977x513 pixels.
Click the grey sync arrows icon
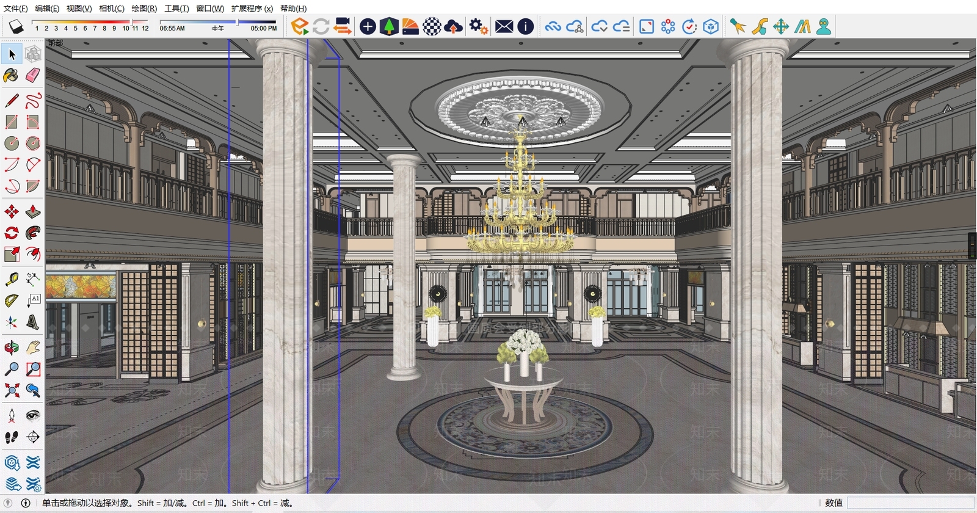click(321, 26)
